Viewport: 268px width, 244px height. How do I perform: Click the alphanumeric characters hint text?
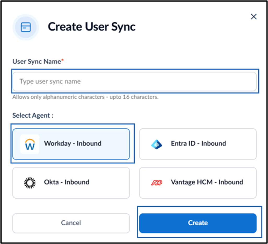[x=85, y=97]
